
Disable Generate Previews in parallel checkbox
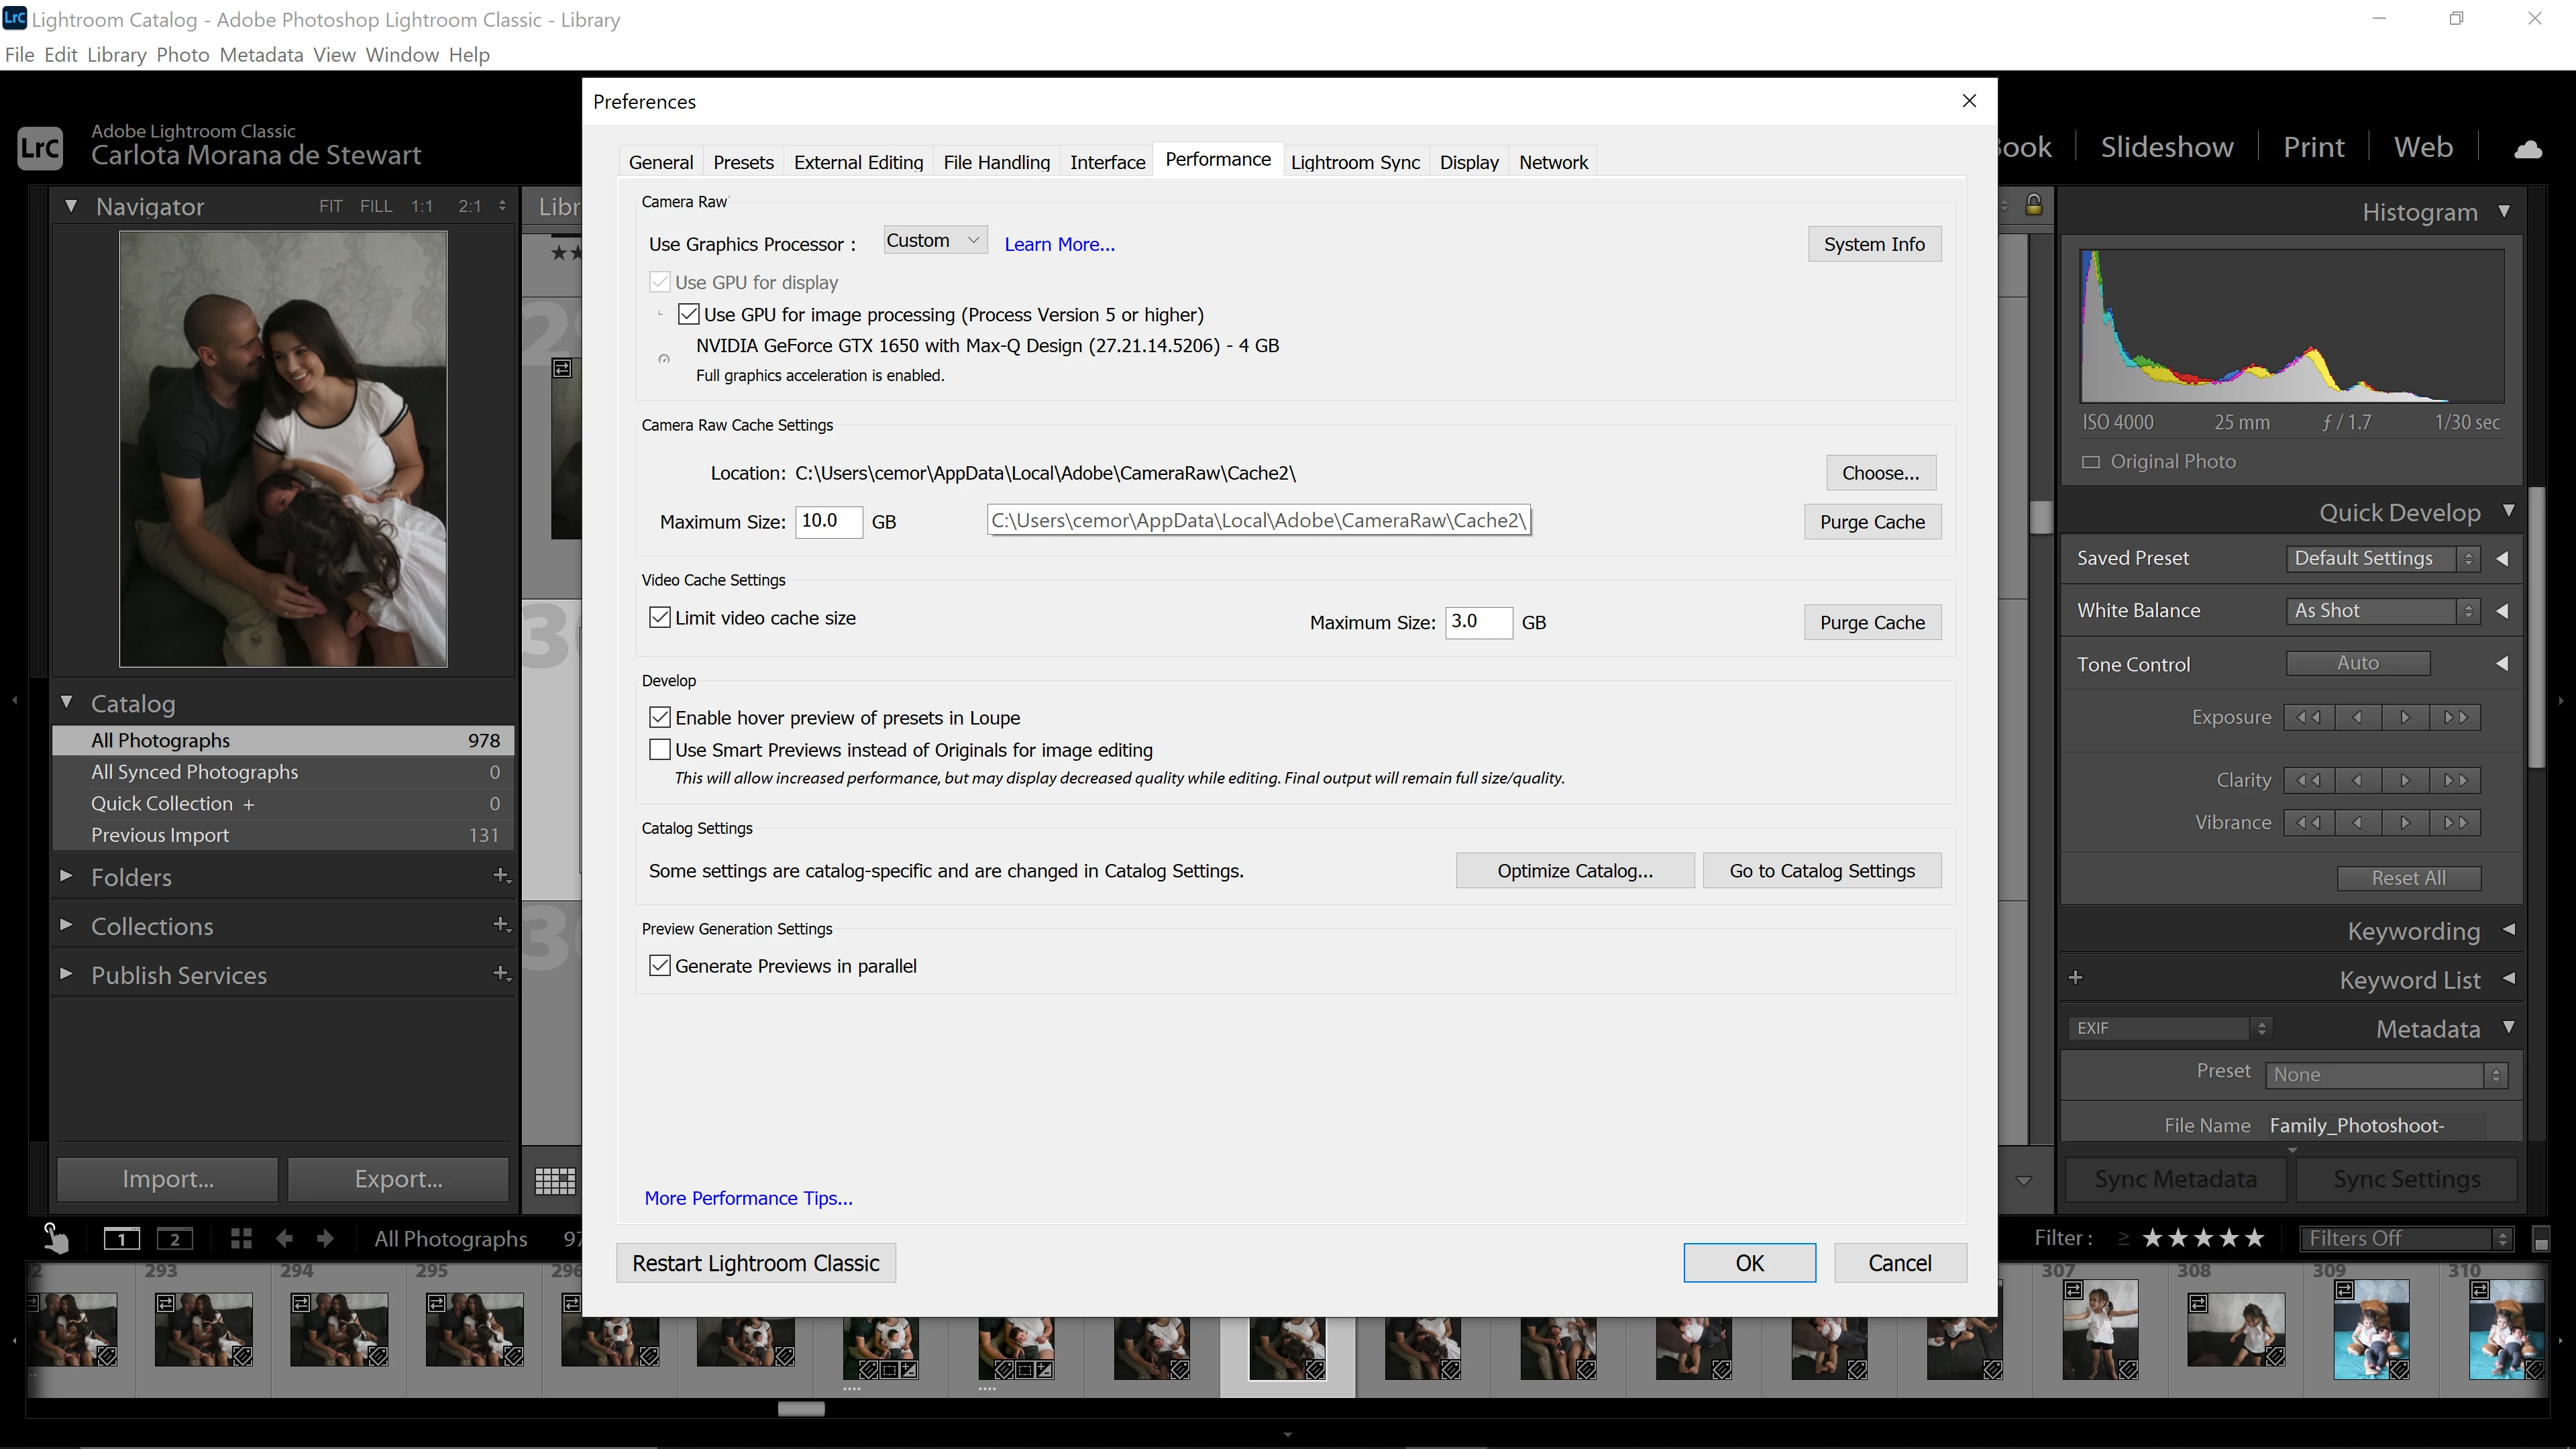[x=660, y=966]
